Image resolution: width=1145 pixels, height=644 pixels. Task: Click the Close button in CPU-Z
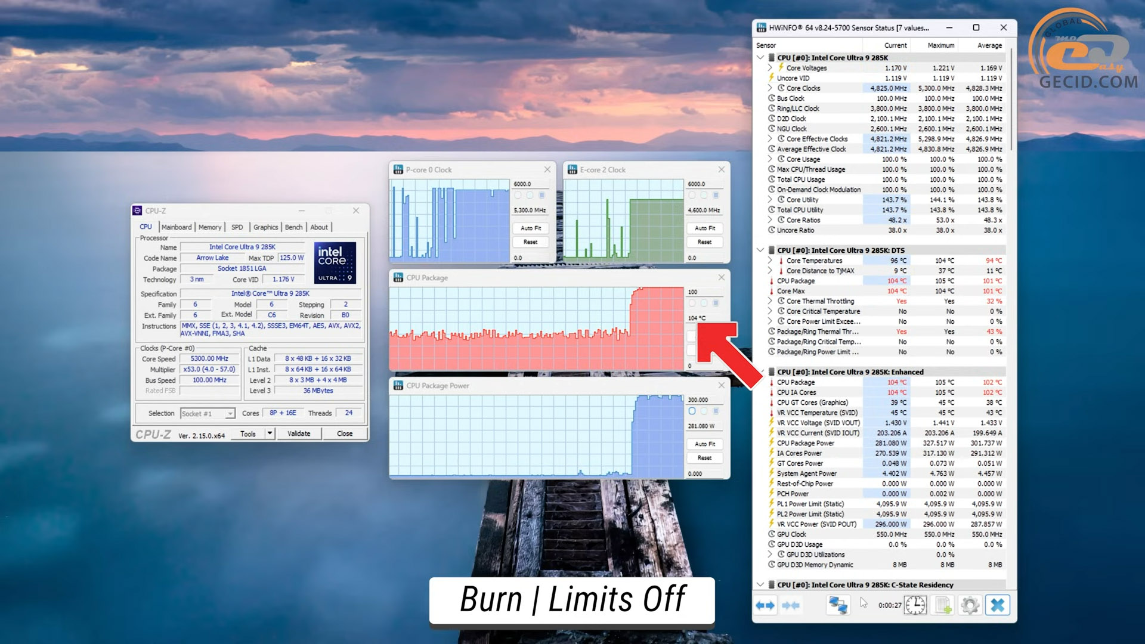point(345,434)
